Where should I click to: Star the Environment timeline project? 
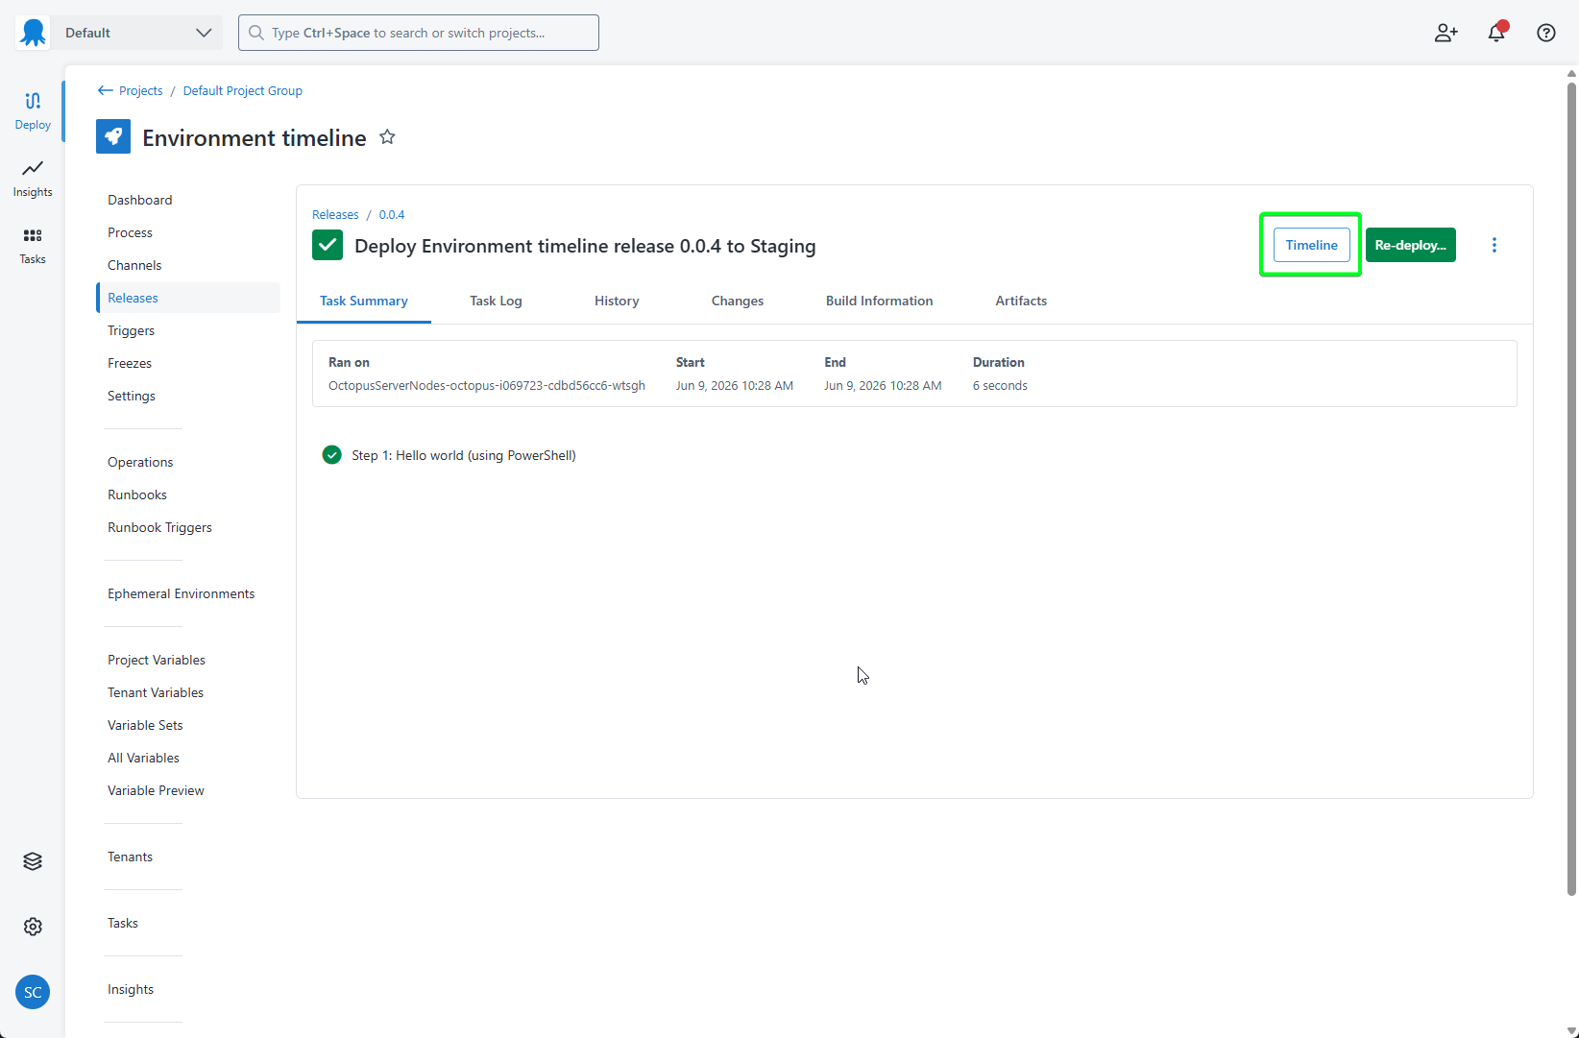387,137
